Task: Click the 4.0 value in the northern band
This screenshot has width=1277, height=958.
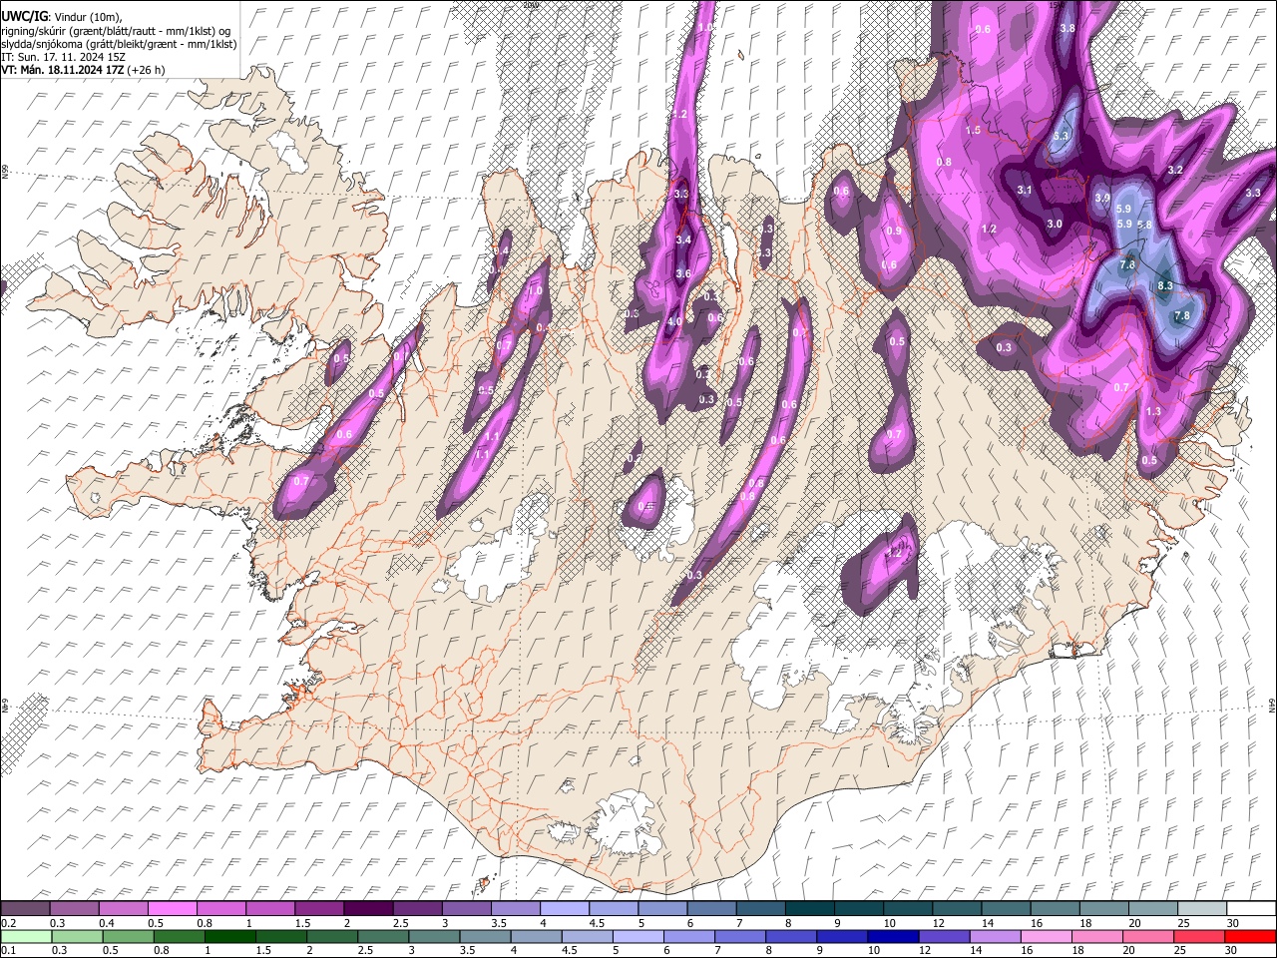Action: (674, 322)
